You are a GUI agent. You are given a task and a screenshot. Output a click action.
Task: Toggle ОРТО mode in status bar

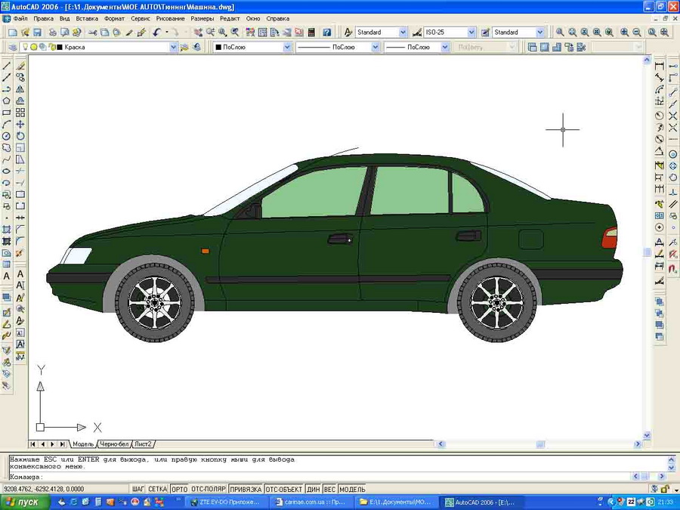click(x=179, y=489)
